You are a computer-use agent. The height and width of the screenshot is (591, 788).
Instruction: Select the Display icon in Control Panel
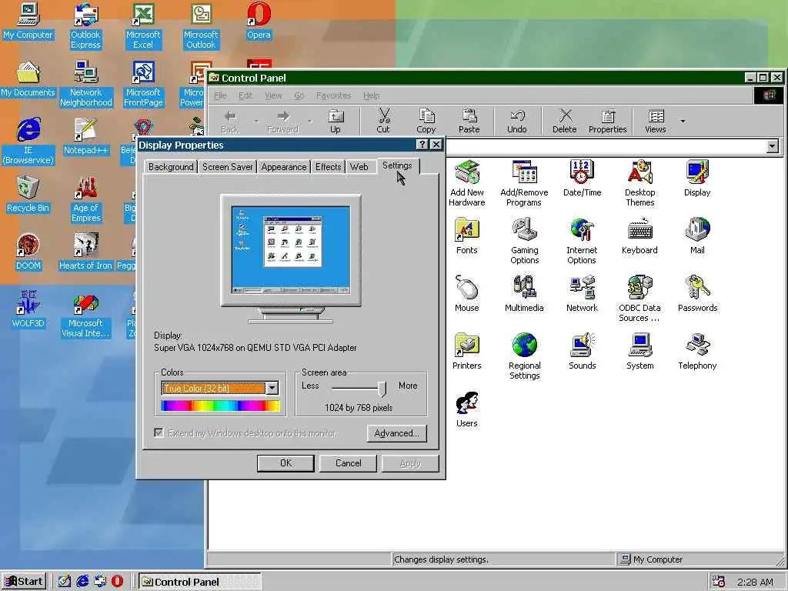pos(697,178)
